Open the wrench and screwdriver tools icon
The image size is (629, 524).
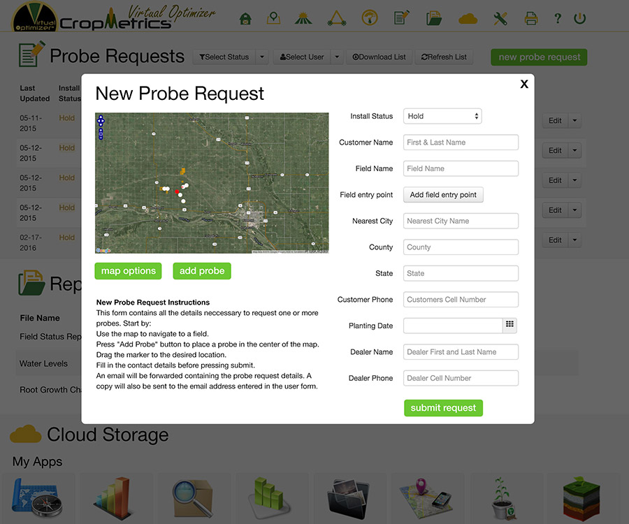(x=500, y=19)
